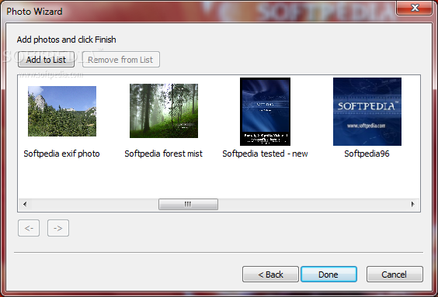Select the Softpedia96 logo thumbnail
Image resolution: width=438 pixels, height=297 pixels.
pyautogui.click(x=367, y=112)
